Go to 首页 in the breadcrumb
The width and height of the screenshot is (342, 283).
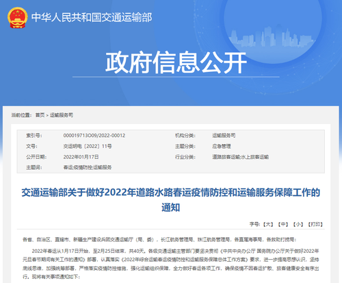coord(40,115)
